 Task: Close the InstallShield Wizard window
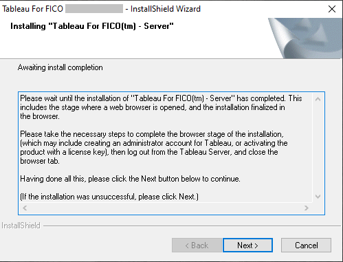pyautogui.click(x=332, y=9)
